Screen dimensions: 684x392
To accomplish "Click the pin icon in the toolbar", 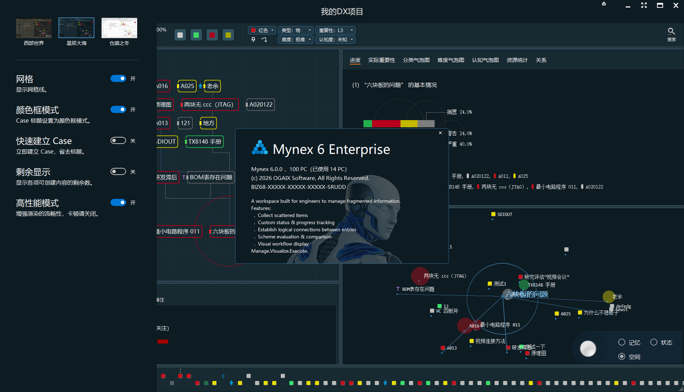I will coord(253,40).
